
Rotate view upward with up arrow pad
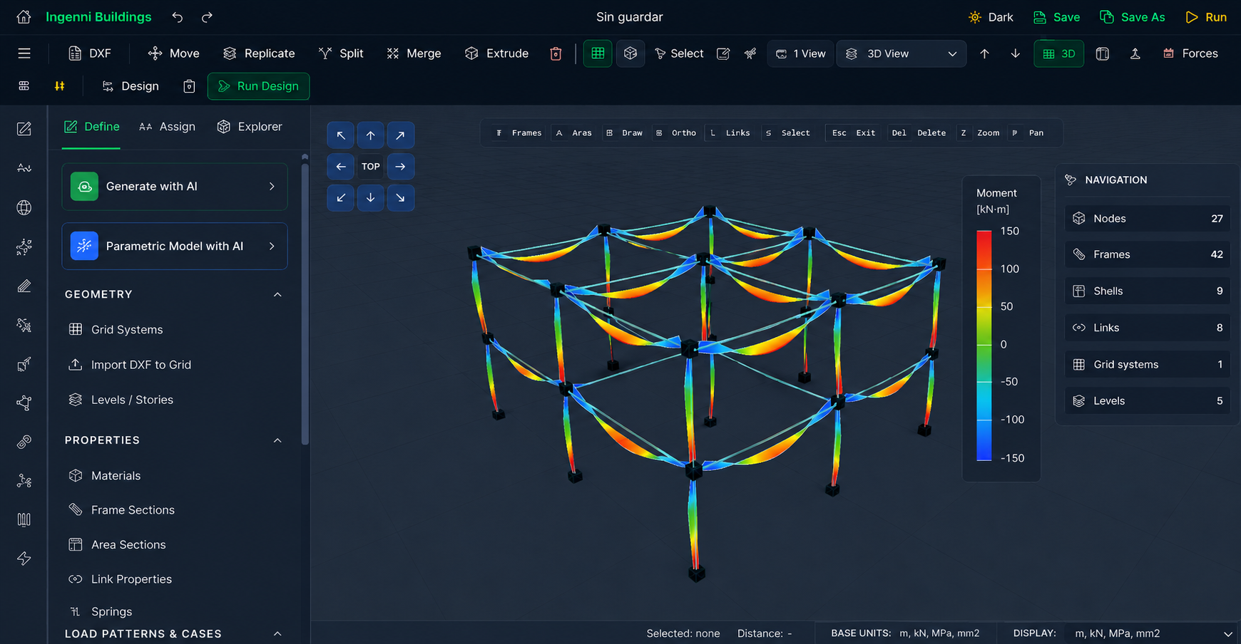tap(371, 135)
